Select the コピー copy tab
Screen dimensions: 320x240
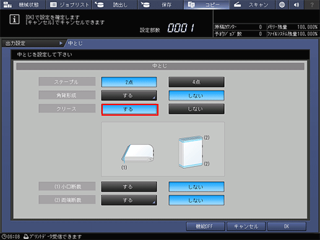point(206,4)
